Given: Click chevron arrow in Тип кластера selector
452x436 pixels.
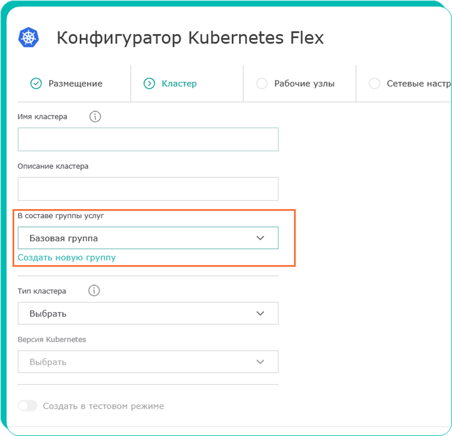Looking at the screenshot, I should click(260, 313).
